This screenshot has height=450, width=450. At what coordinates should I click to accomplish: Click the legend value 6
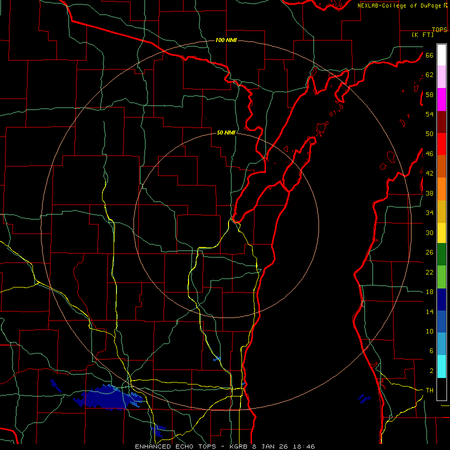[x=431, y=351]
